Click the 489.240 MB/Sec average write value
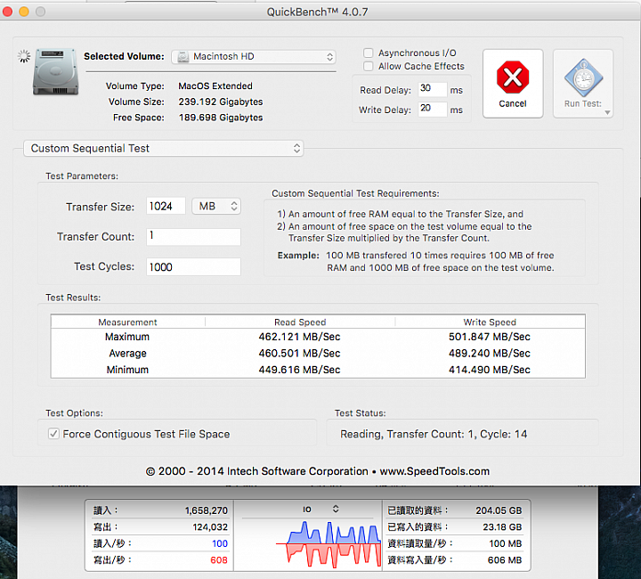The width and height of the screenshot is (641, 579). click(x=490, y=354)
